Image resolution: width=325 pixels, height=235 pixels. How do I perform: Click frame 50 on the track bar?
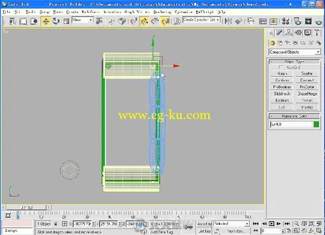pyautogui.click(x=133, y=213)
